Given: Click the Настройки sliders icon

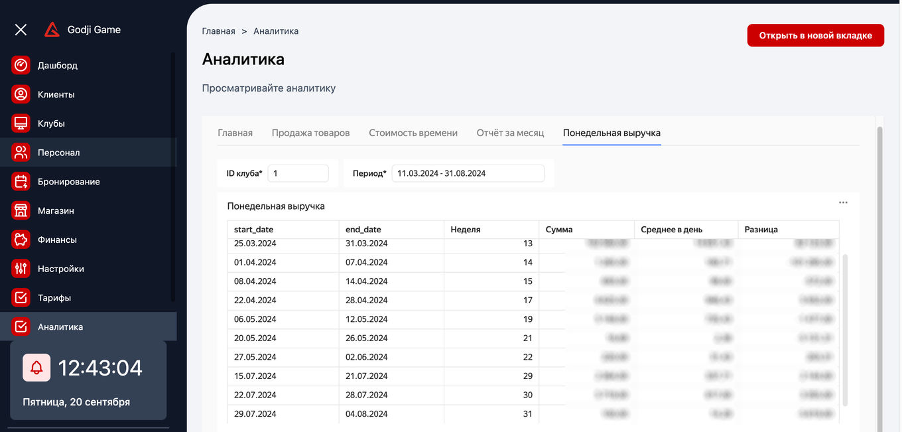Looking at the screenshot, I should coord(20,268).
